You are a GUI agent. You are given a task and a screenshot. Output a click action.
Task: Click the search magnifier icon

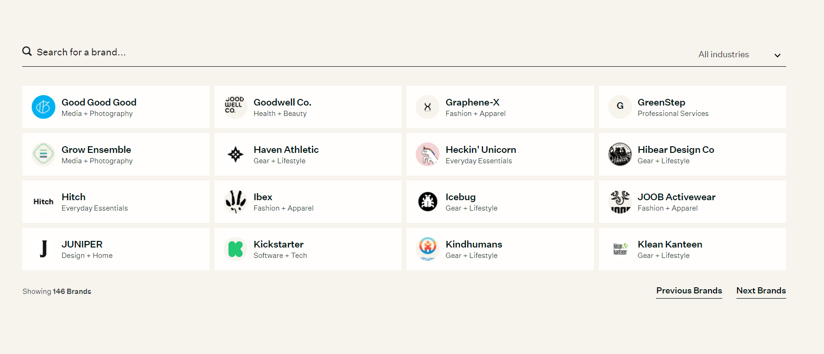pos(27,51)
